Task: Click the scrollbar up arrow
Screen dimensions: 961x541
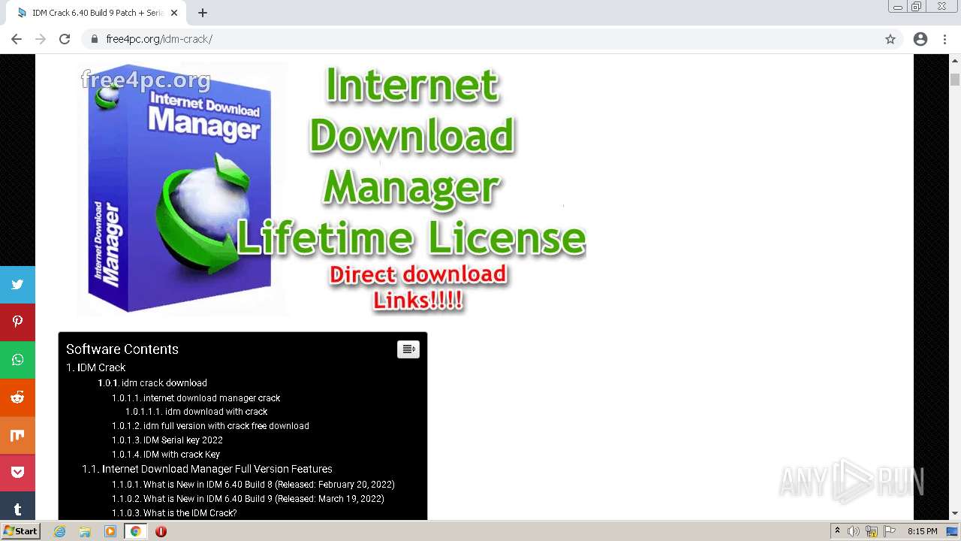Action: (x=955, y=60)
